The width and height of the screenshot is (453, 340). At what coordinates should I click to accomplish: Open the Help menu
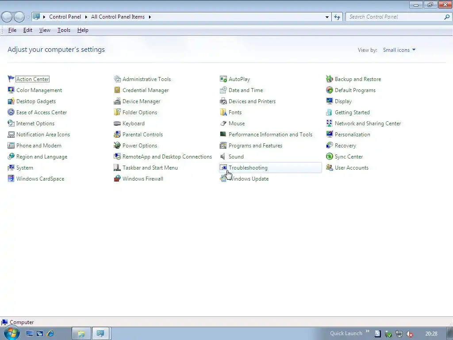(x=83, y=30)
